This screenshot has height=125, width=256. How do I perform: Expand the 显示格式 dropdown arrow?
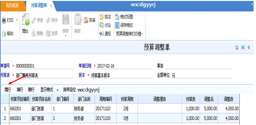[57, 90]
